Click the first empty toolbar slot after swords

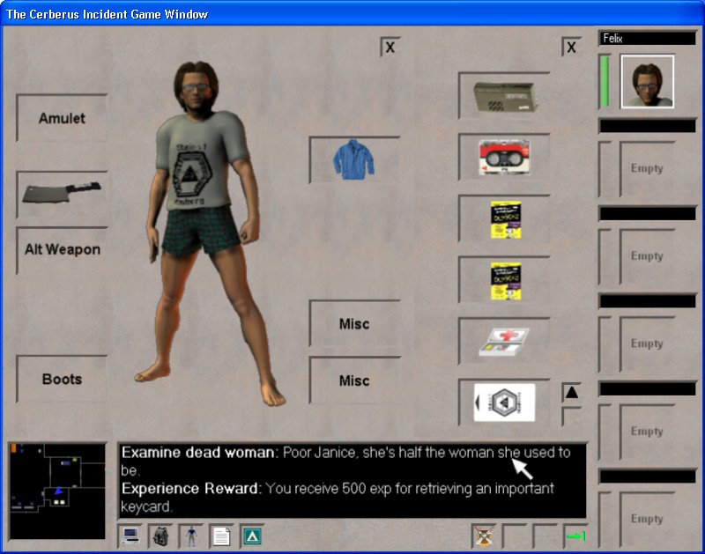coord(515,536)
